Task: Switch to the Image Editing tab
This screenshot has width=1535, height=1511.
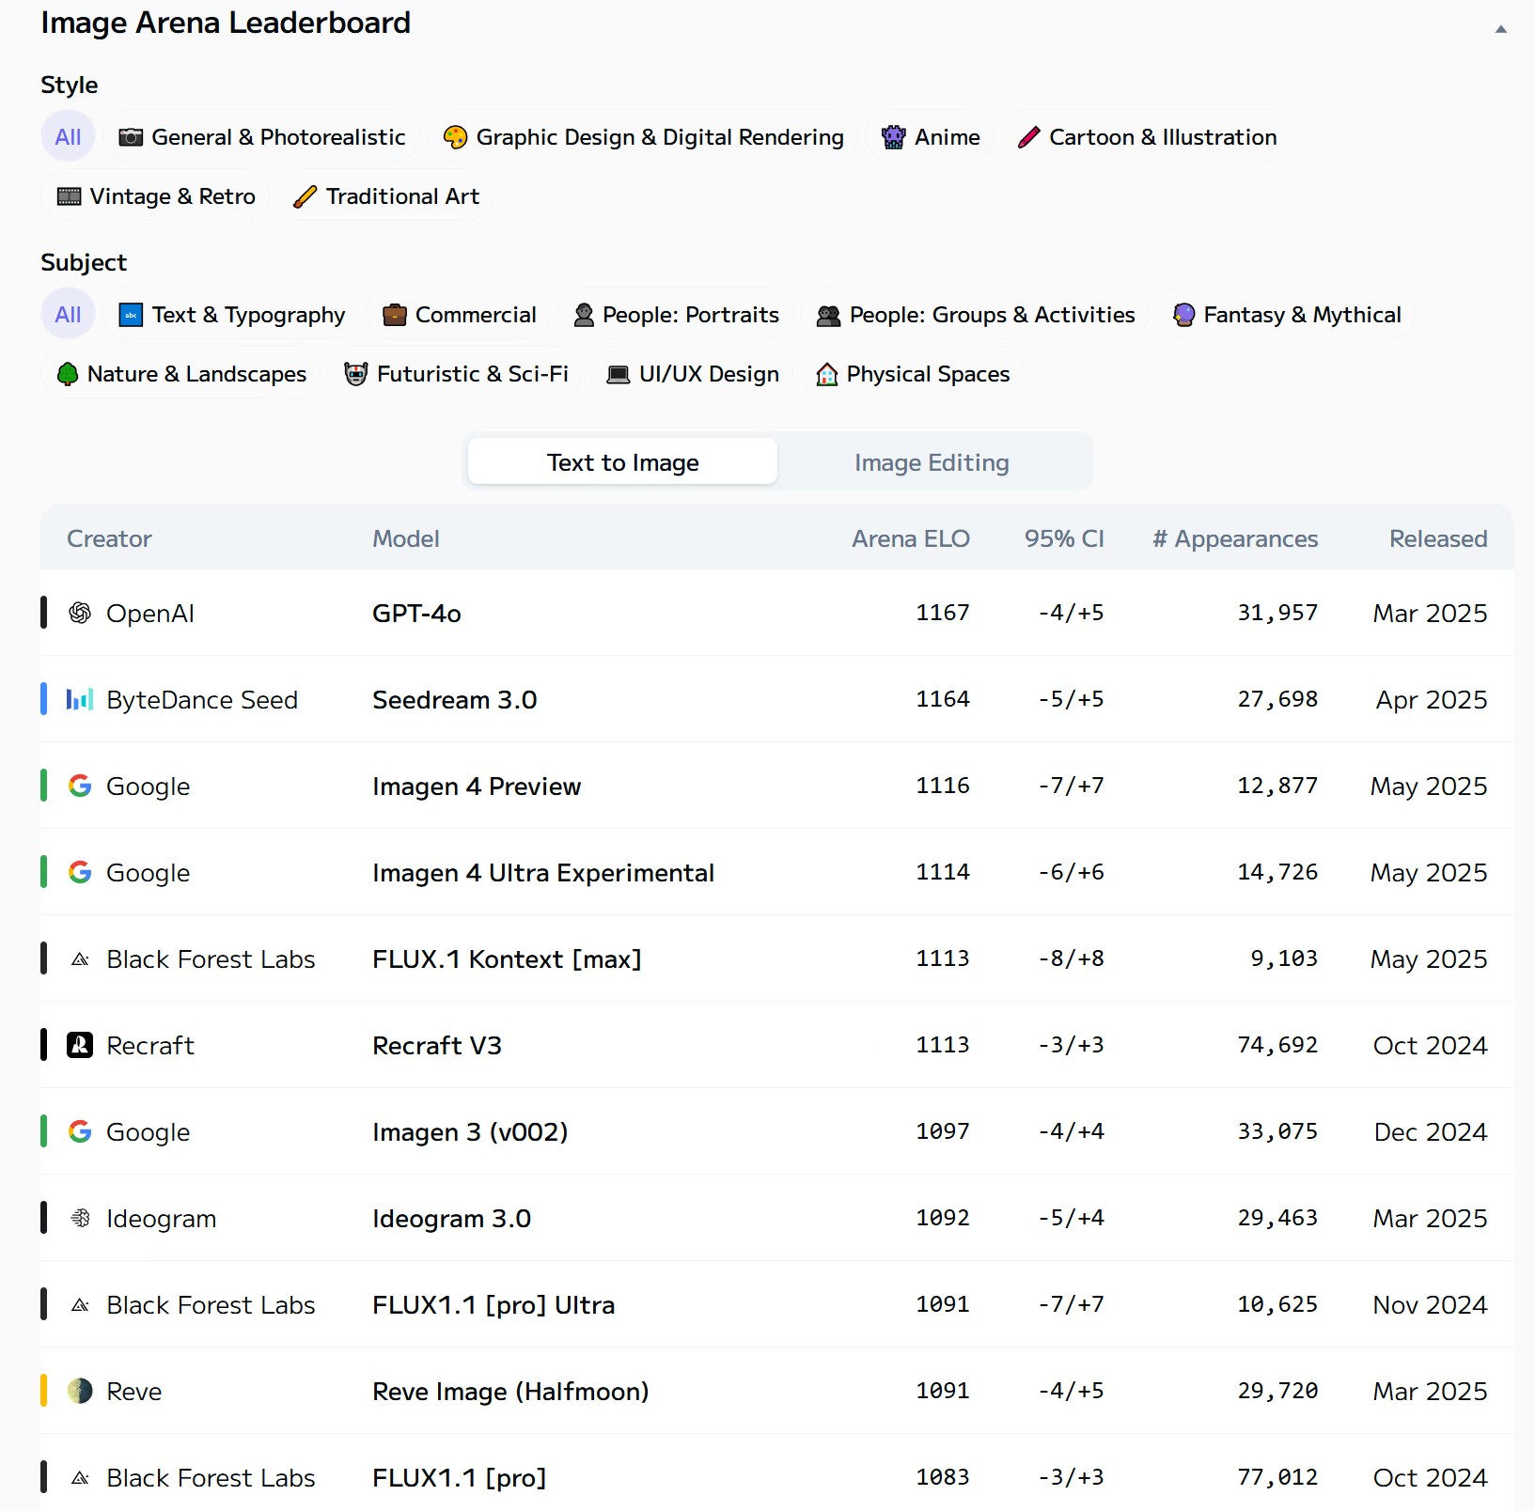Action: pos(932,461)
